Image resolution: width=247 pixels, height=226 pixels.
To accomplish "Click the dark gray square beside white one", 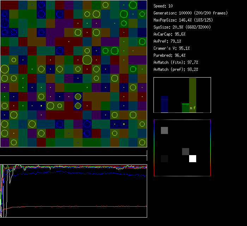I will pos(186,152).
